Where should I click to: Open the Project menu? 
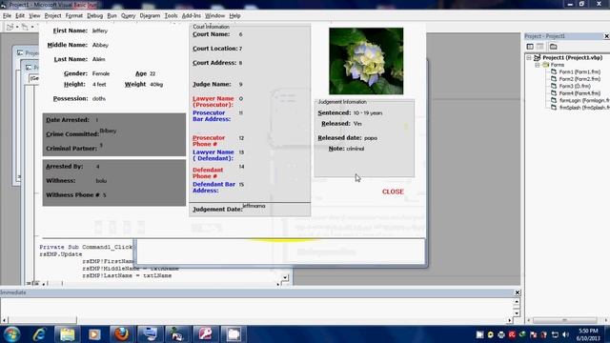pyautogui.click(x=52, y=16)
